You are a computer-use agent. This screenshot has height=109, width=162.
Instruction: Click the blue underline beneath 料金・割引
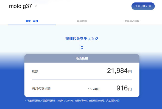coord(32,25)
